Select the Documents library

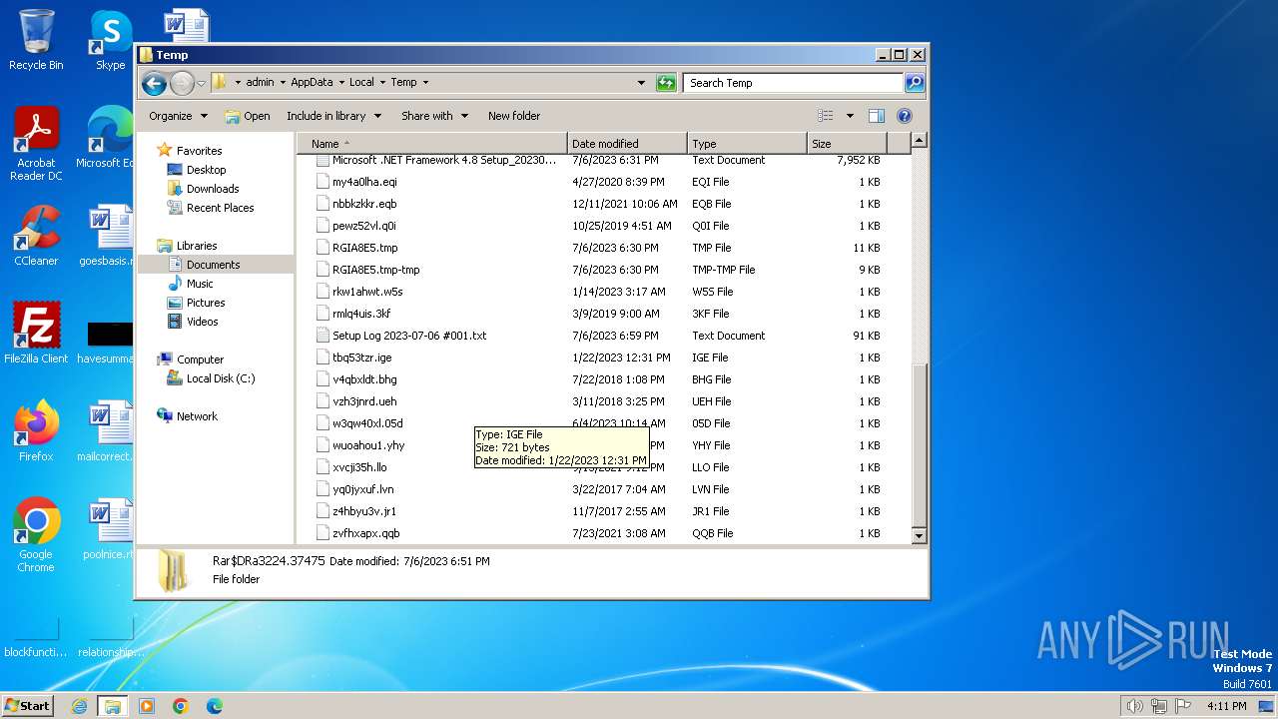pyautogui.click(x=213, y=265)
